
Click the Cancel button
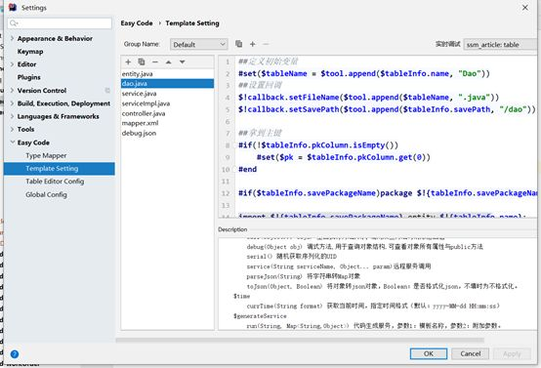tap(470, 354)
